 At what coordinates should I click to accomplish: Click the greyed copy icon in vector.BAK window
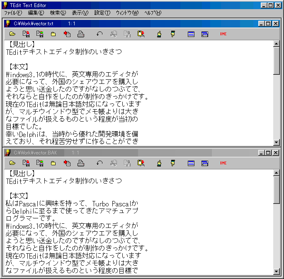coord(127,163)
